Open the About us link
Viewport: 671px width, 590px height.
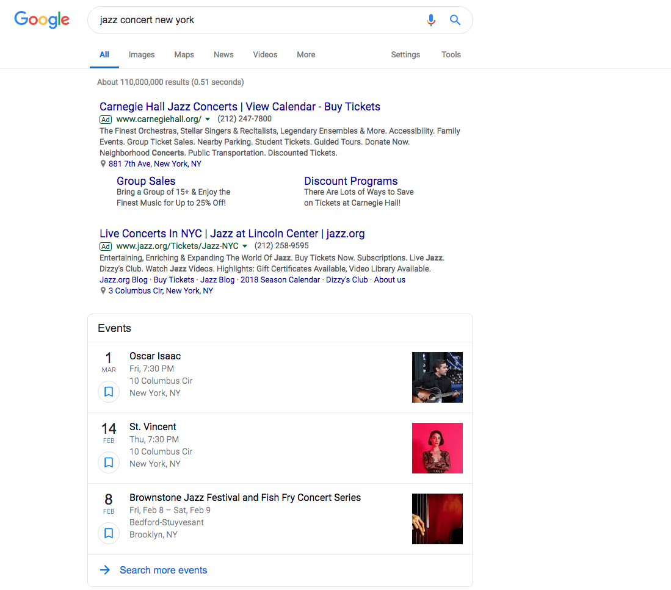pos(390,279)
